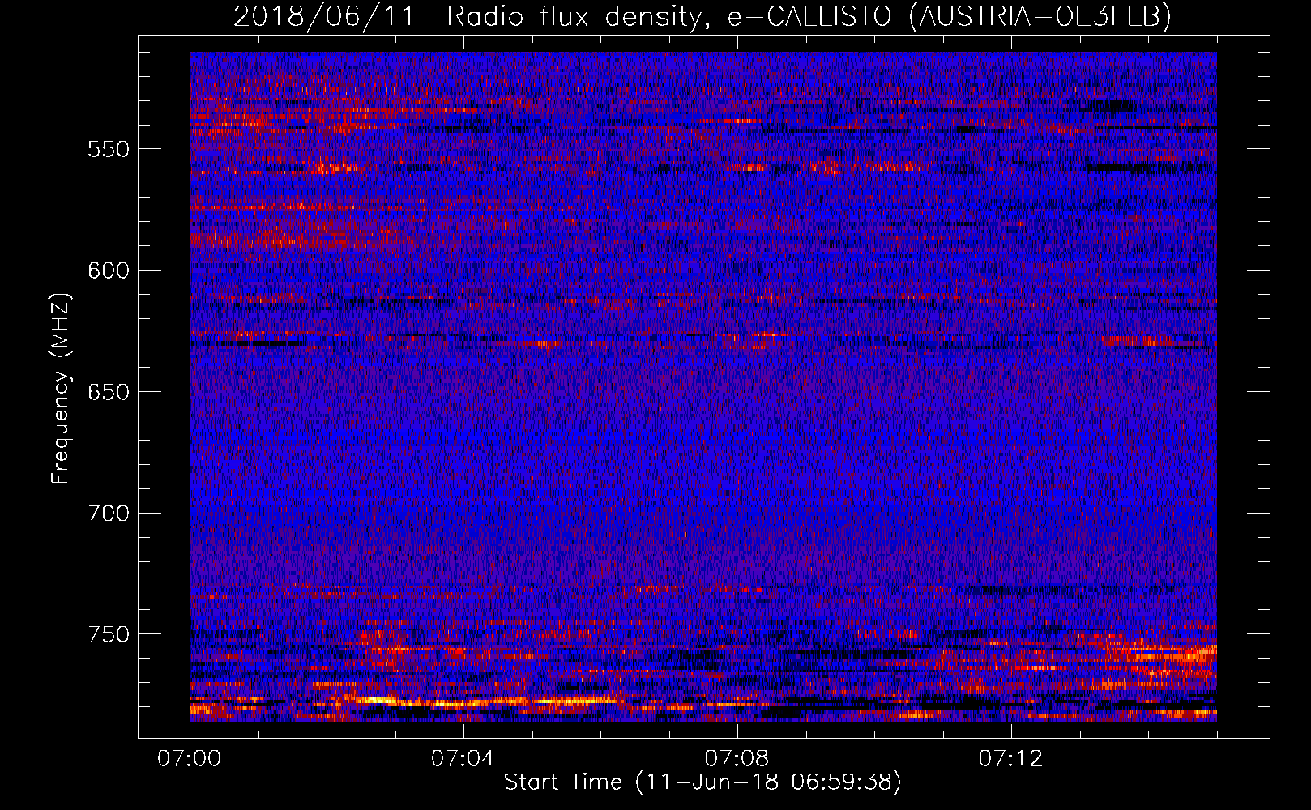1311x810 pixels.
Task: Click the plot title "2018/06/11 Radio flux density, e-CALLISTO (AUSTRIA-OE3FLB)"
Action: pos(702,16)
